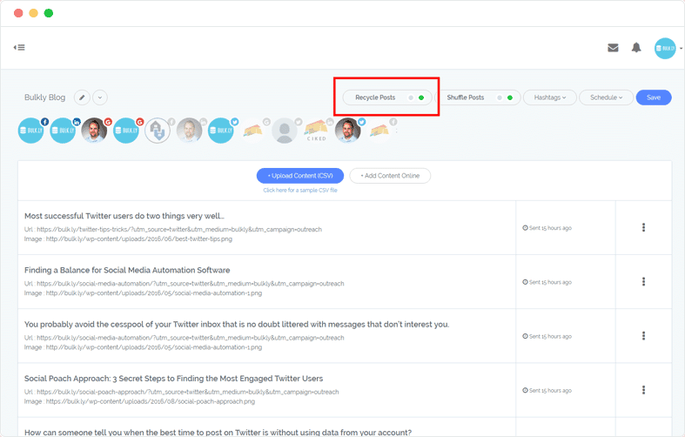Toggle the Shuffle Posts switch
The width and height of the screenshot is (685, 437).
504,97
